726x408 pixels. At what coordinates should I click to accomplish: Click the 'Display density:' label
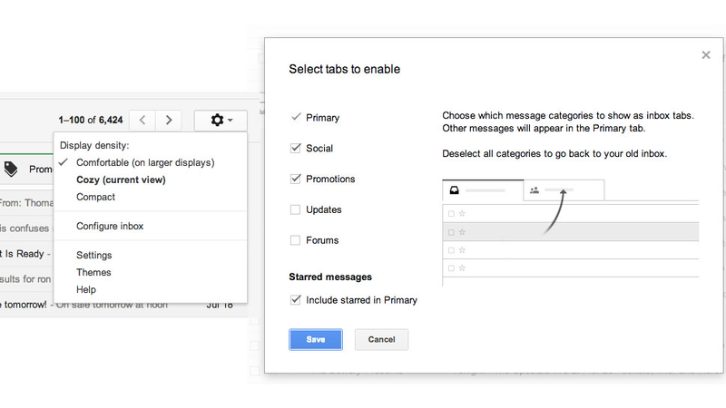pos(94,145)
